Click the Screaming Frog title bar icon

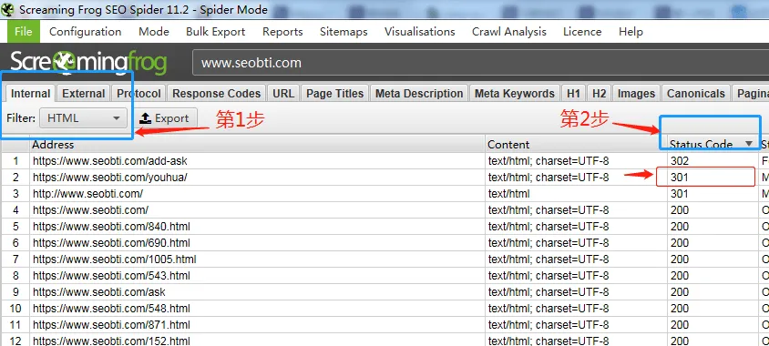click(x=7, y=9)
